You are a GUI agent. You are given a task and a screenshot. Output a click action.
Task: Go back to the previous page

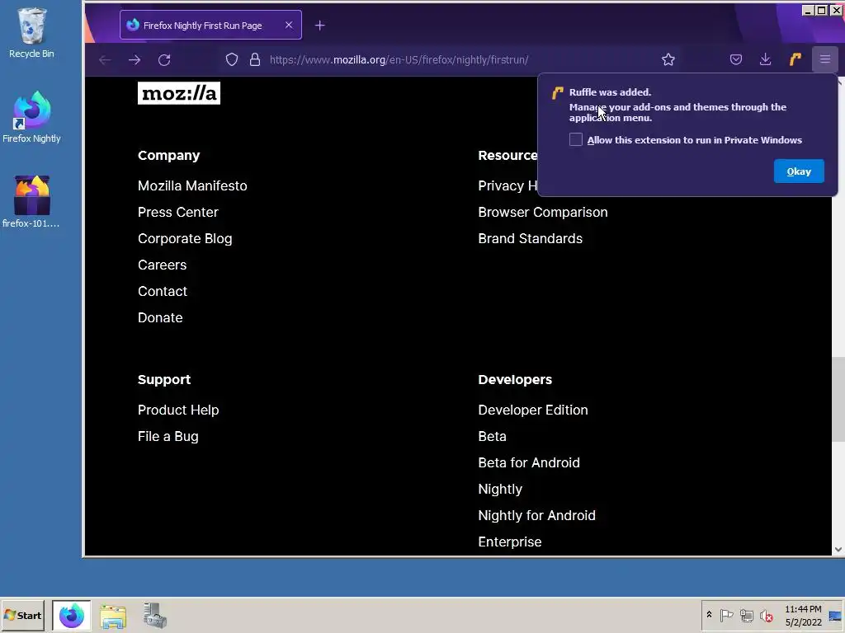pyautogui.click(x=105, y=59)
